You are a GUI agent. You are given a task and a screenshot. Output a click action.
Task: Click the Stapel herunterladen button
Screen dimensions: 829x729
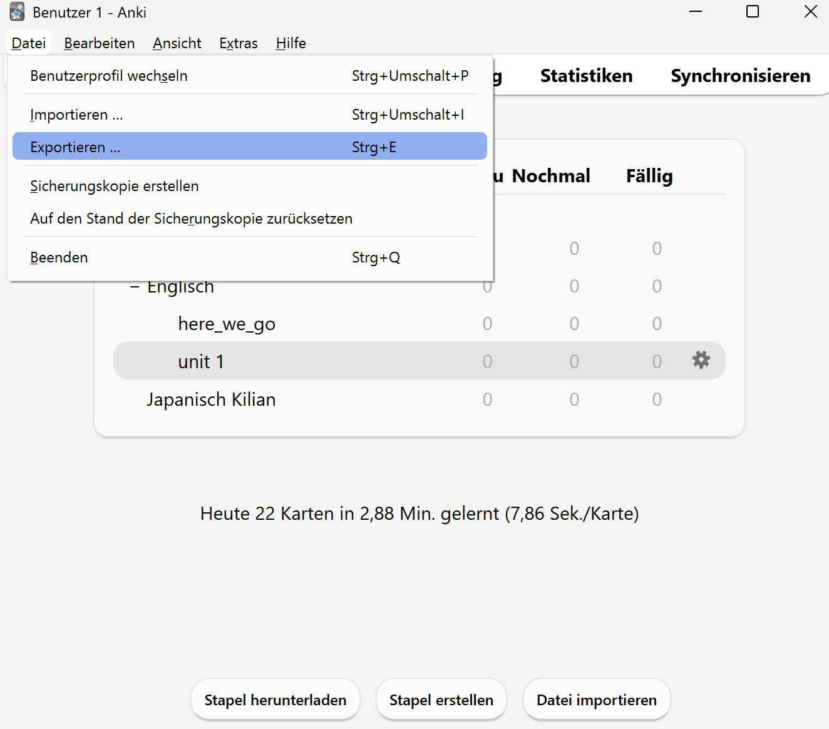(275, 700)
